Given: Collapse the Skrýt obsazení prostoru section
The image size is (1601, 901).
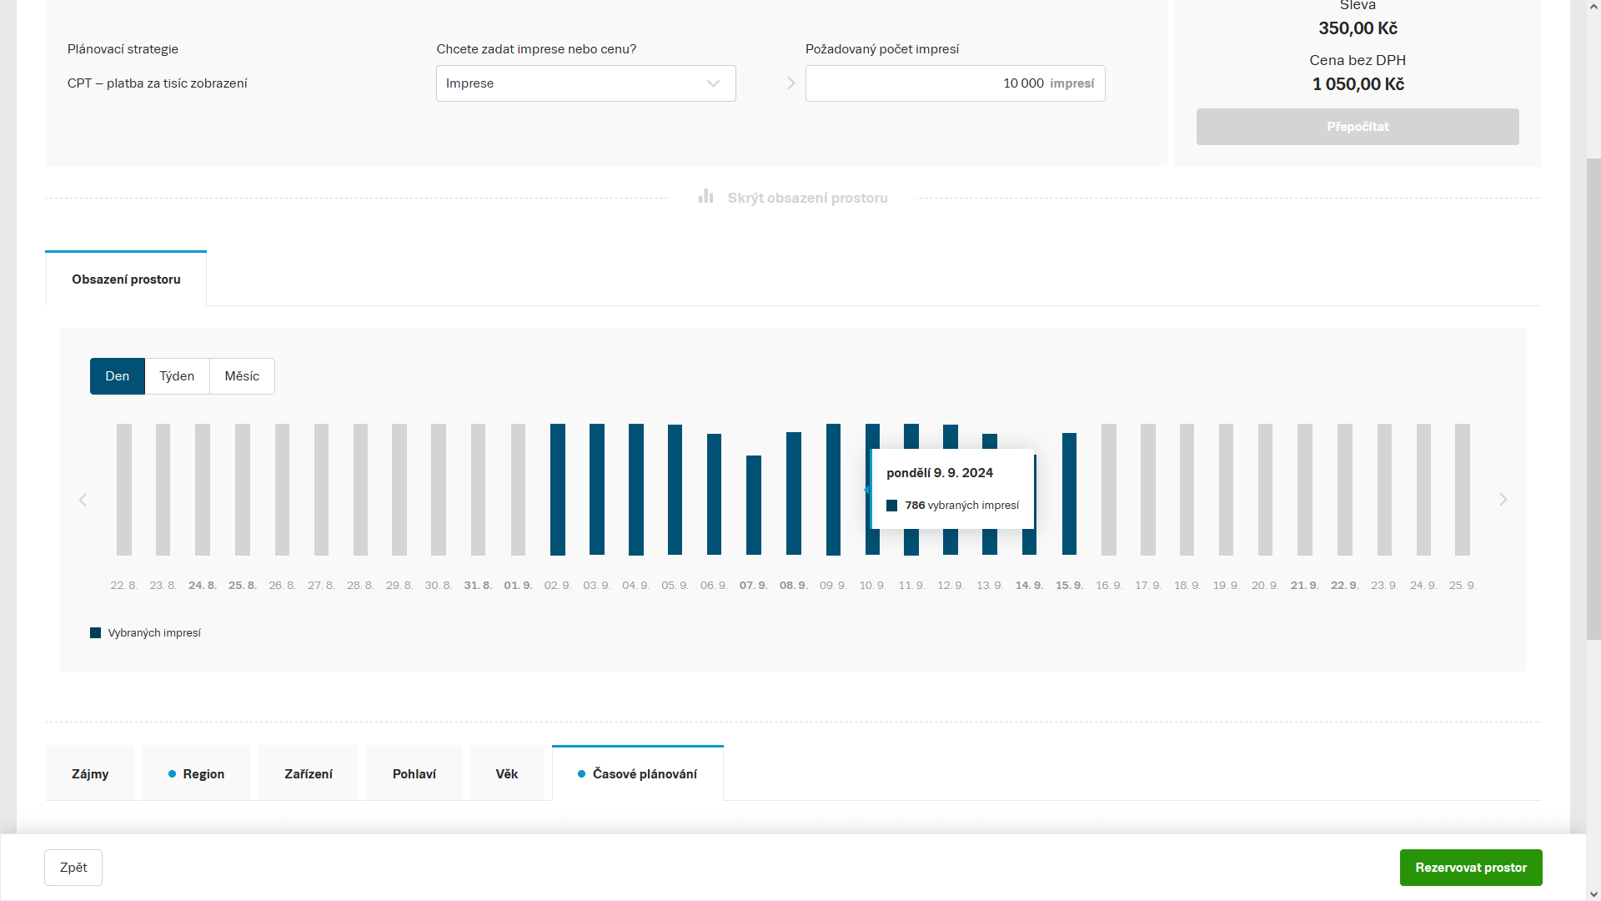Looking at the screenshot, I should tap(806, 198).
